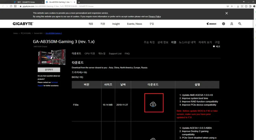
Task: Bookmark the page with the star icon
Action: coord(232,6)
